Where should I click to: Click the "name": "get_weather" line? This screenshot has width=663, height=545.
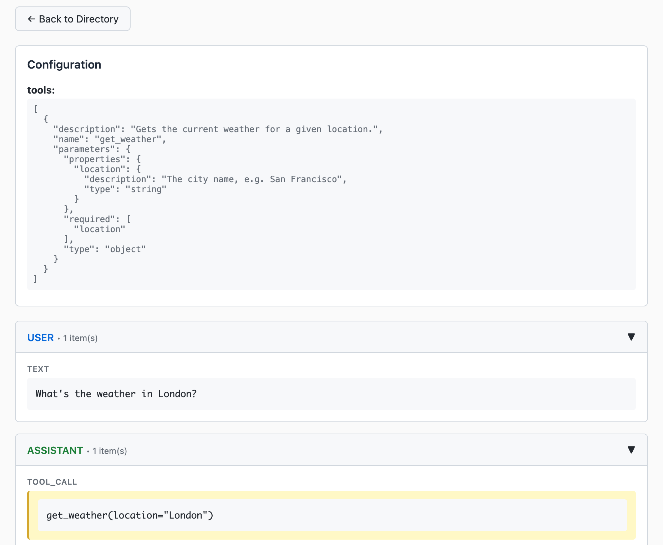[110, 139]
